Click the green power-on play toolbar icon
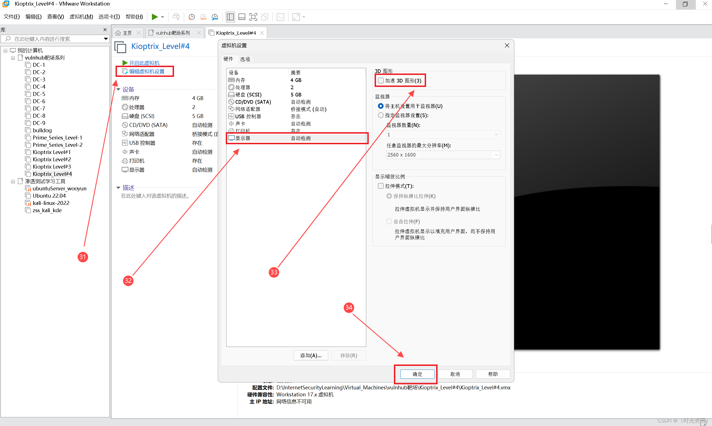This screenshot has height=426, width=712. tap(154, 17)
